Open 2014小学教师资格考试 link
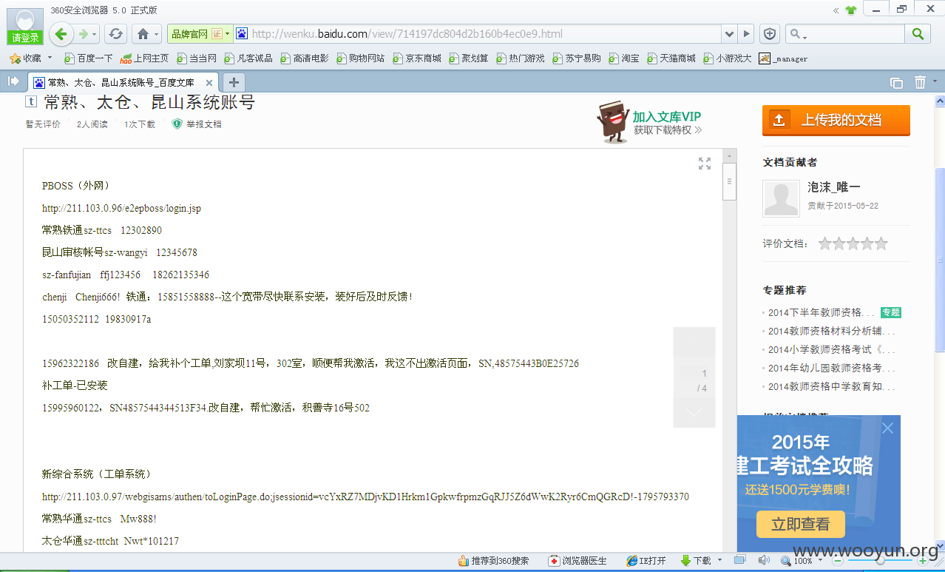The width and height of the screenshot is (945, 572). pyautogui.click(x=831, y=350)
